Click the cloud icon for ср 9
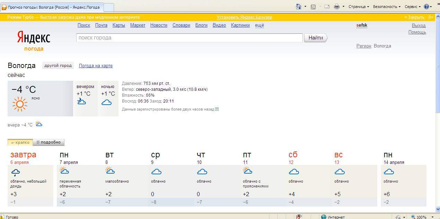Screen dimensions: 440x219 click(x=156, y=172)
